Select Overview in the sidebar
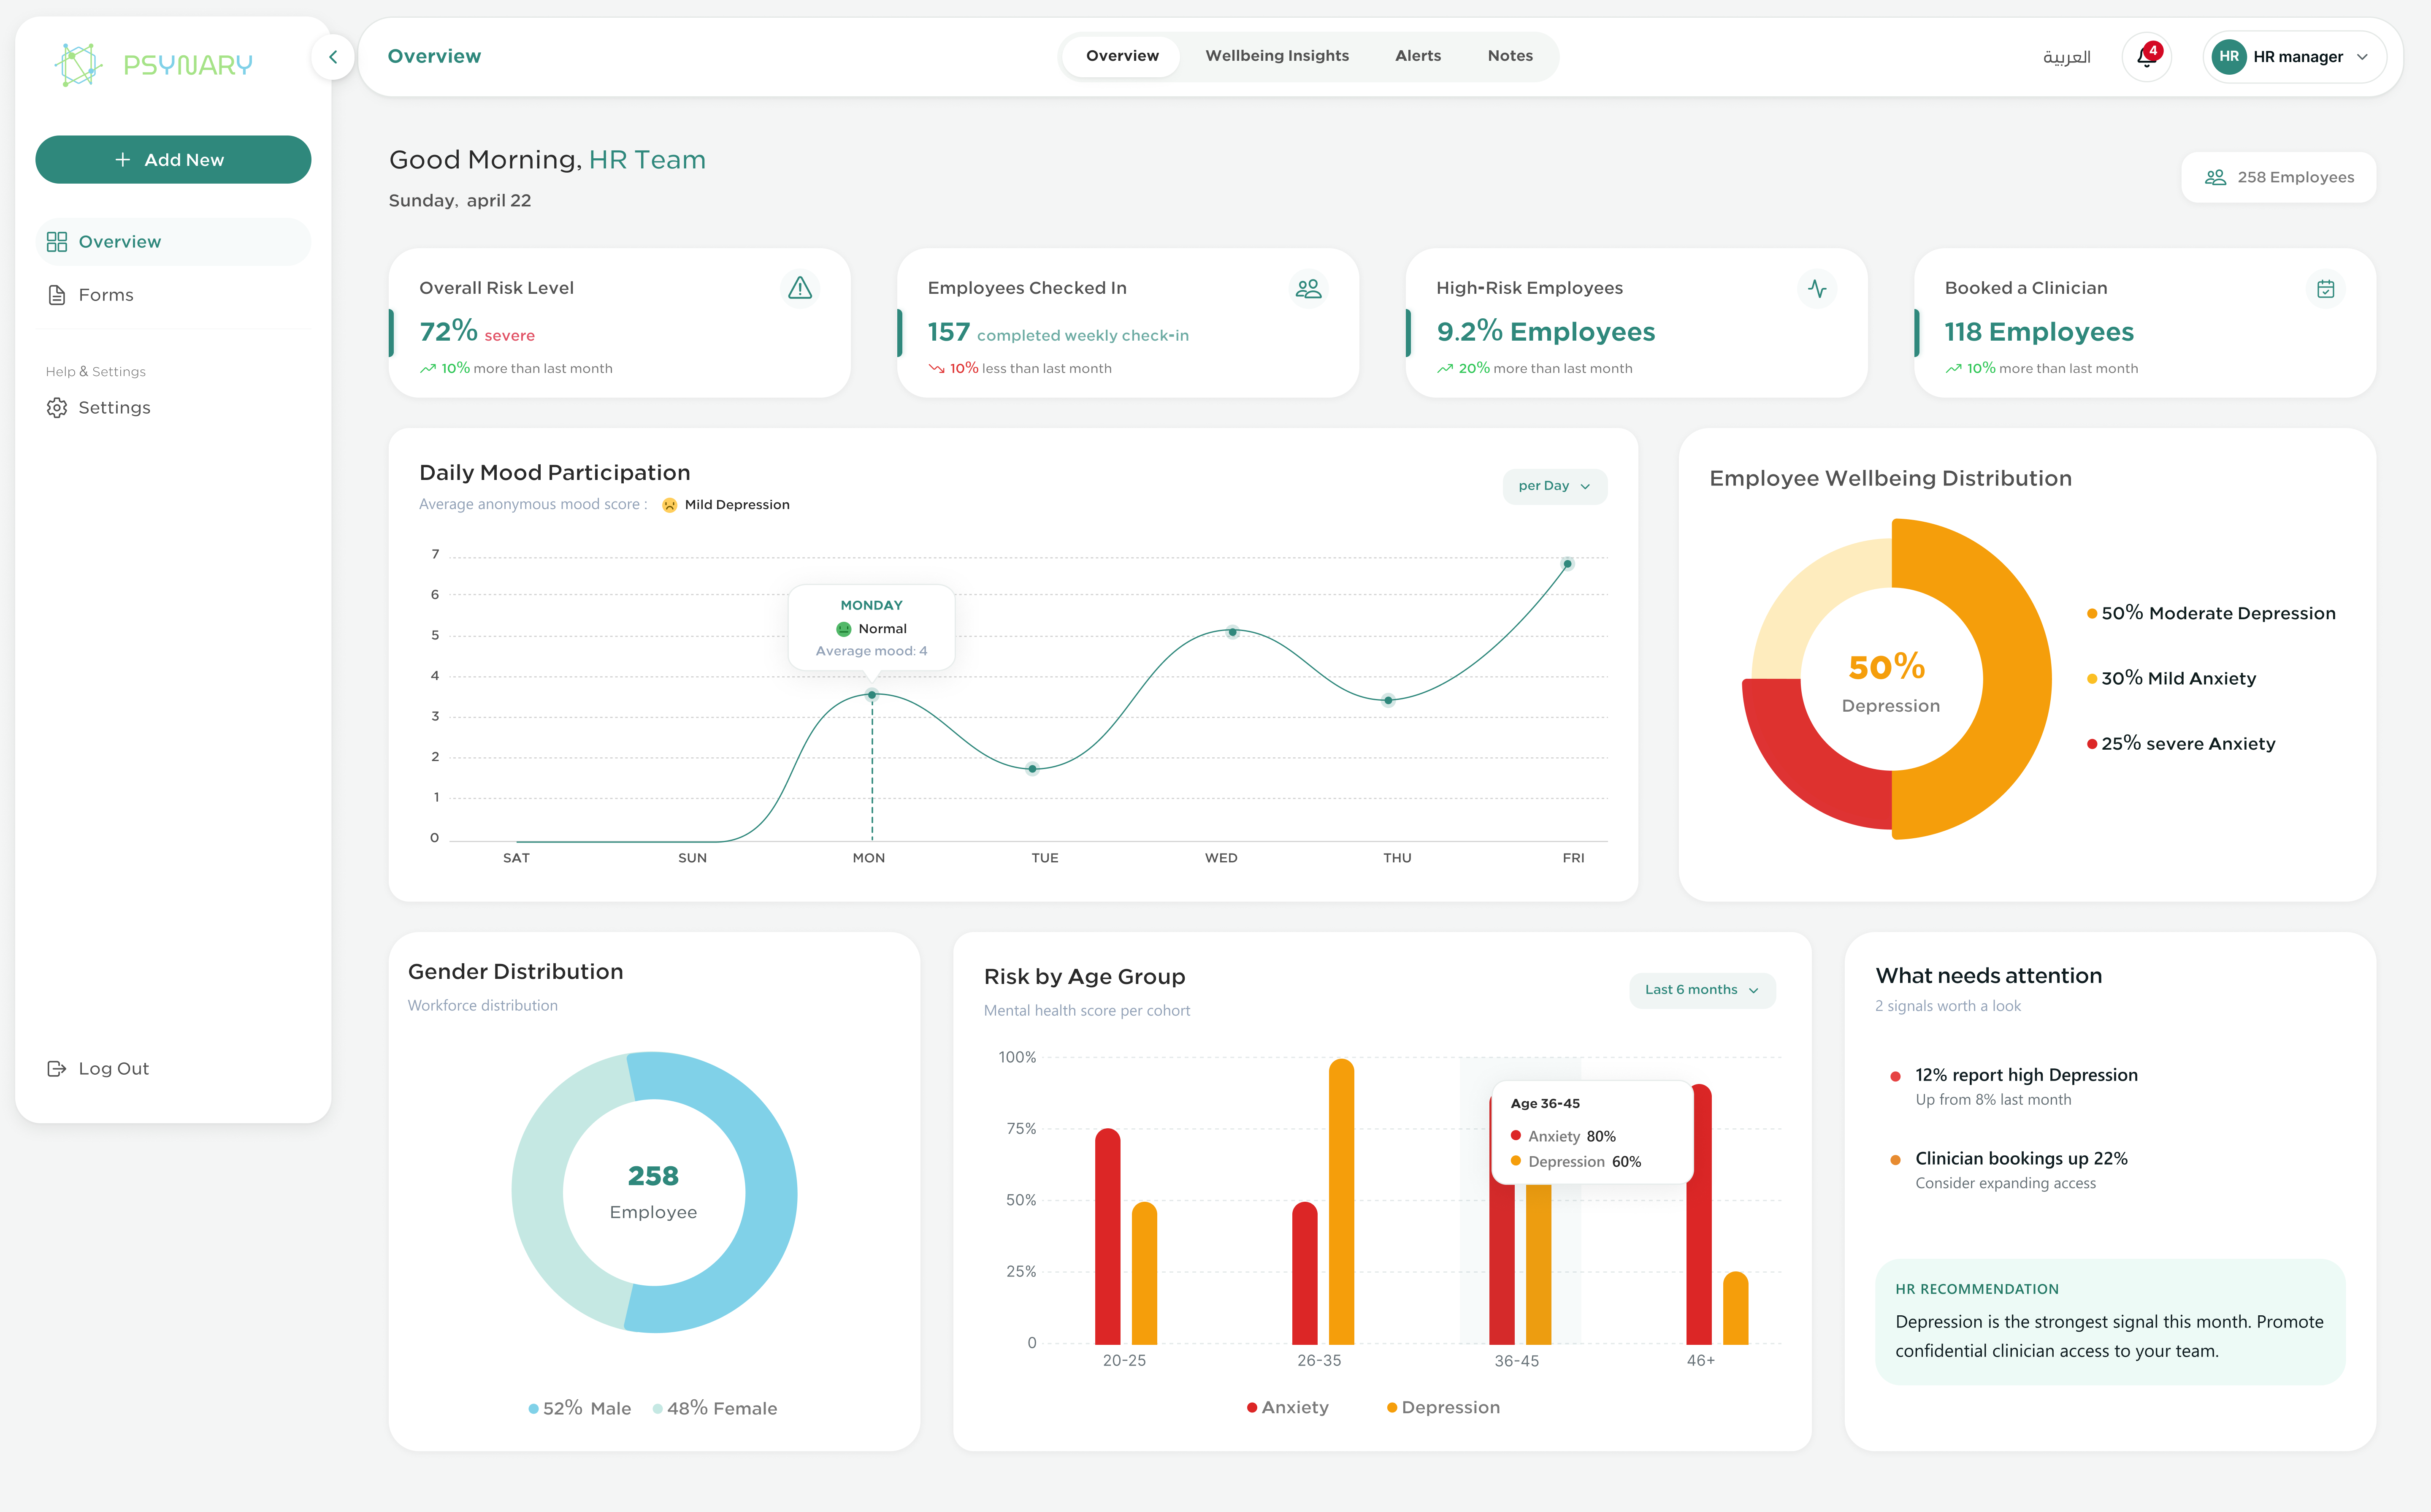2431x1512 pixels. [x=173, y=242]
